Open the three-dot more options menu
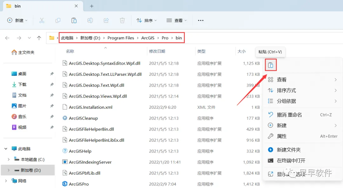The height and width of the screenshot is (188, 343). pyautogui.click(x=201, y=20)
